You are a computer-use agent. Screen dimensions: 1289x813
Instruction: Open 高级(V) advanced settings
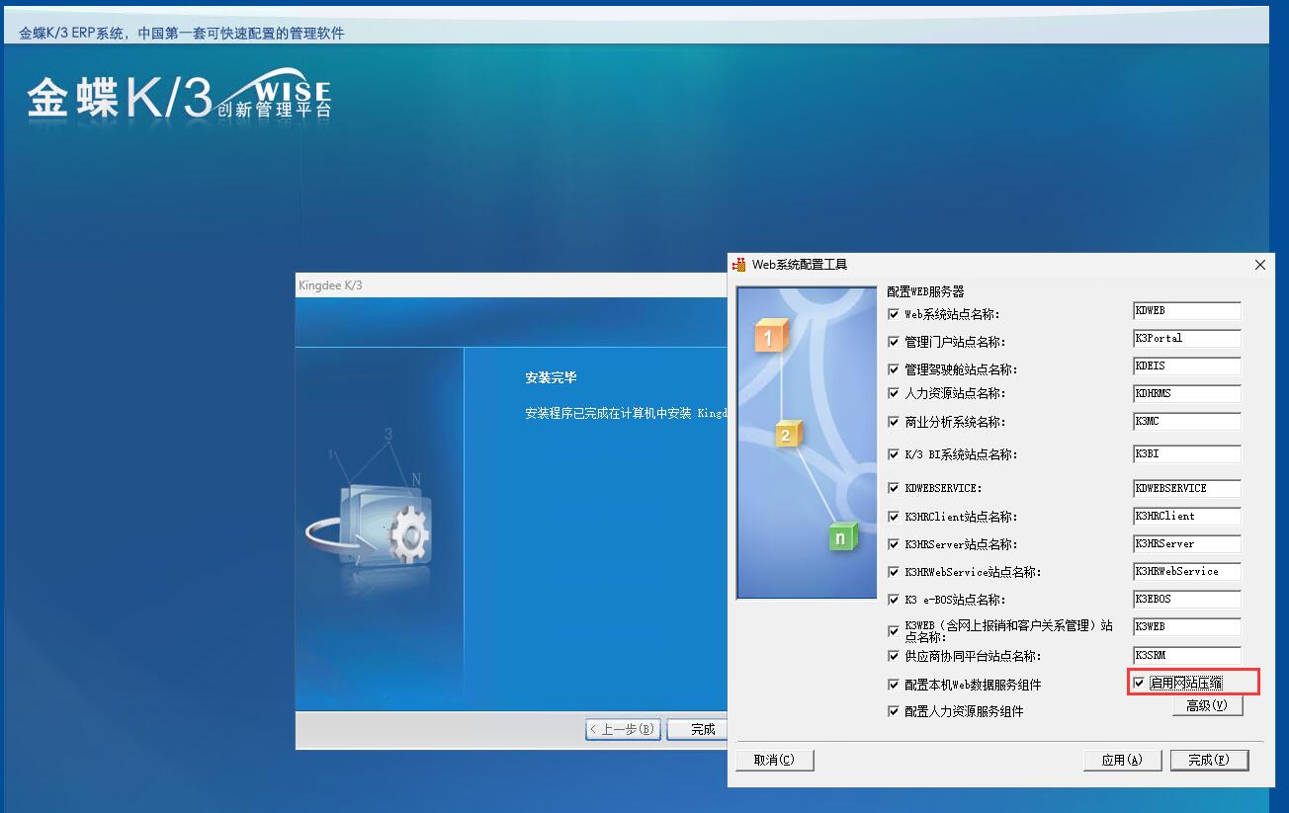pyautogui.click(x=1207, y=705)
